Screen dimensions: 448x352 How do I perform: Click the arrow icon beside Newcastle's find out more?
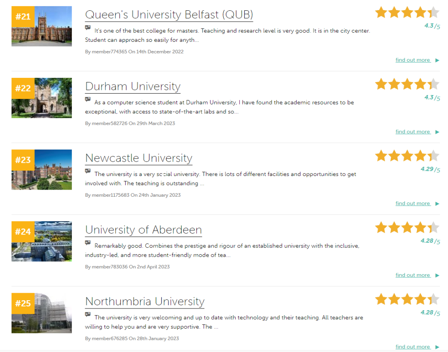(437, 203)
